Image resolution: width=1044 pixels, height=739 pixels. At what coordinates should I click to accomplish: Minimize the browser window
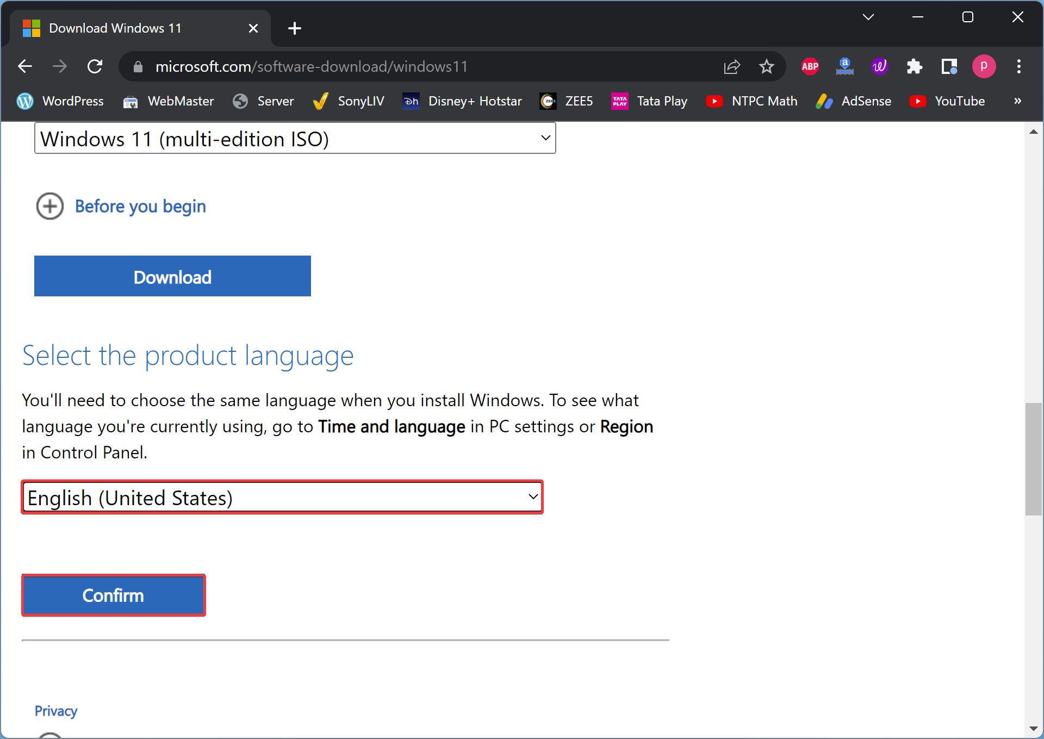pos(918,17)
